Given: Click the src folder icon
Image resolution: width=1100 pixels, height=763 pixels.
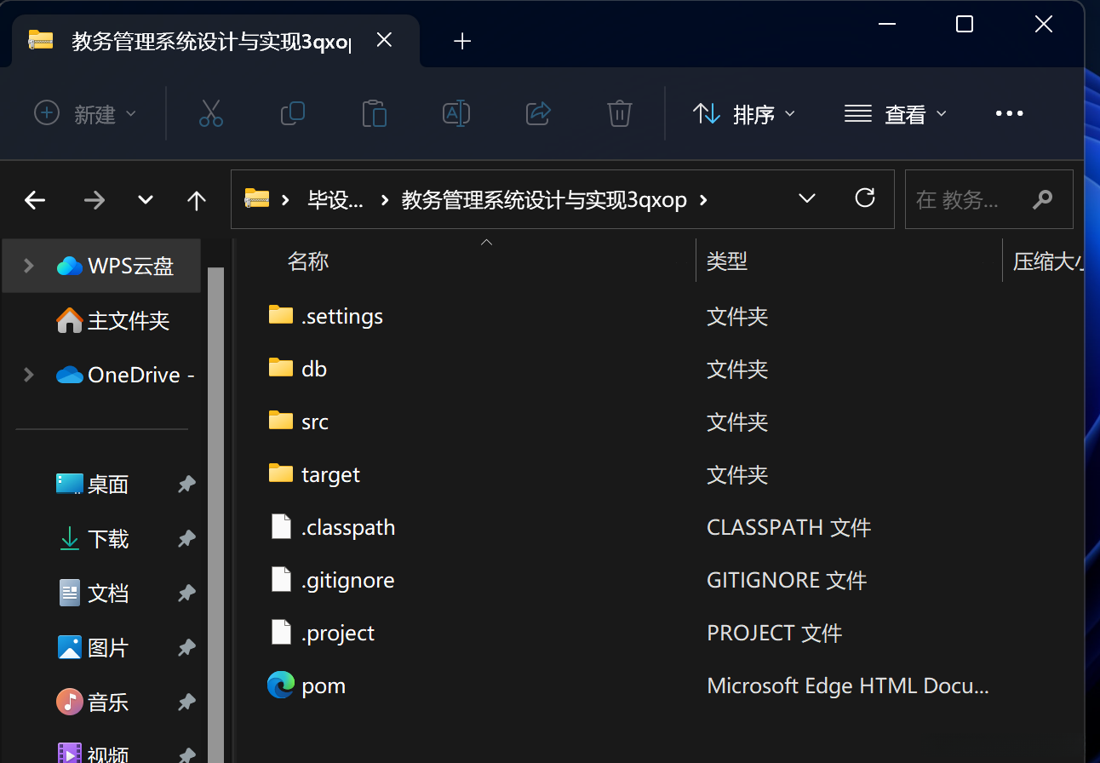Looking at the screenshot, I should pyautogui.click(x=281, y=421).
